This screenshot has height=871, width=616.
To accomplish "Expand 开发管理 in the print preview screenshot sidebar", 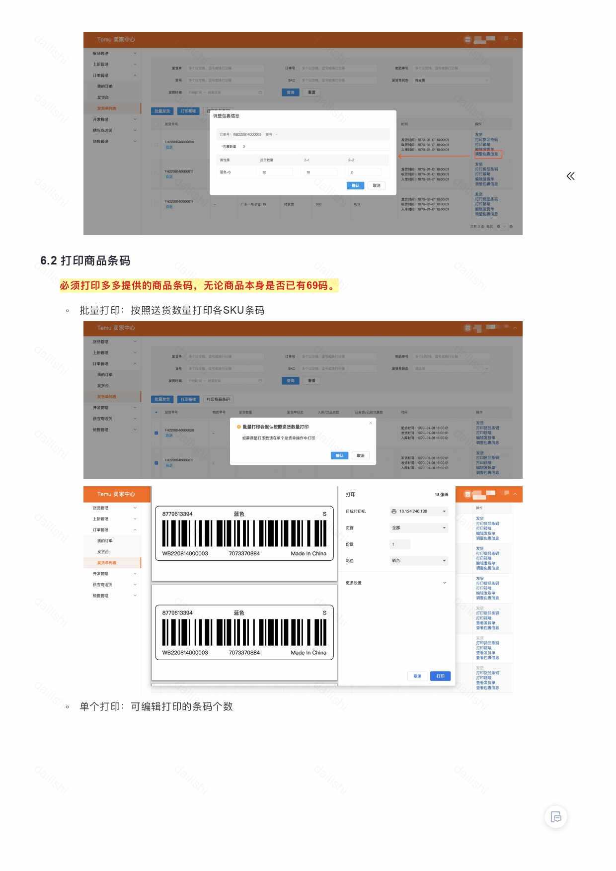I will [x=114, y=574].
